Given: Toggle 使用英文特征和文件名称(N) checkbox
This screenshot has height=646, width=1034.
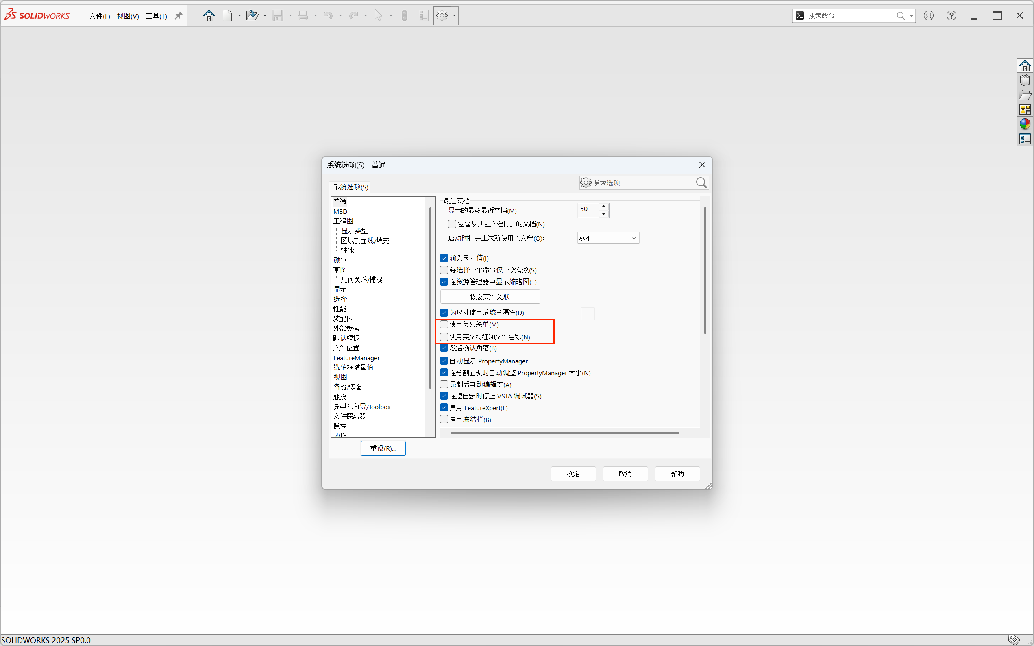Looking at the screenshot, I should [x=444, y=337].
